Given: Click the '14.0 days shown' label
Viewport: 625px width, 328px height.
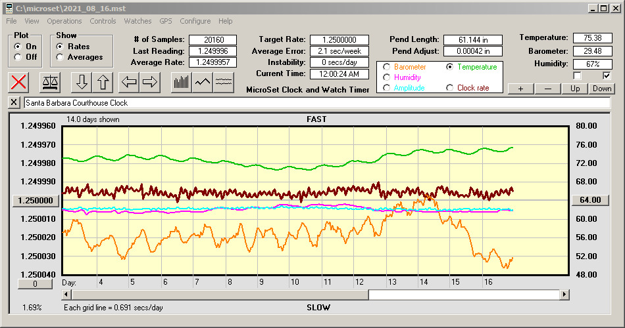Looking at the screenshot, I should [x=93, y=119].
